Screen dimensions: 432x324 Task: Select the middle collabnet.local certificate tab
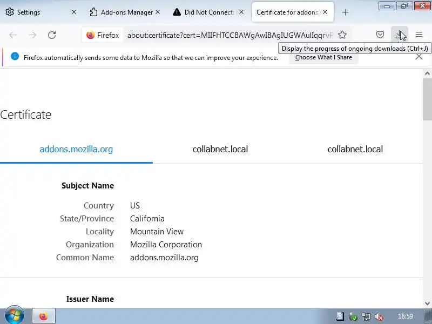[220, 149]
